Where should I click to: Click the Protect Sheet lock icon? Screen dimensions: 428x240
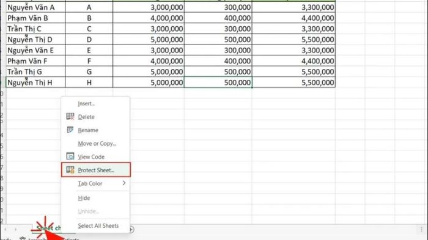pyautogui.click(x=70, y=169)
